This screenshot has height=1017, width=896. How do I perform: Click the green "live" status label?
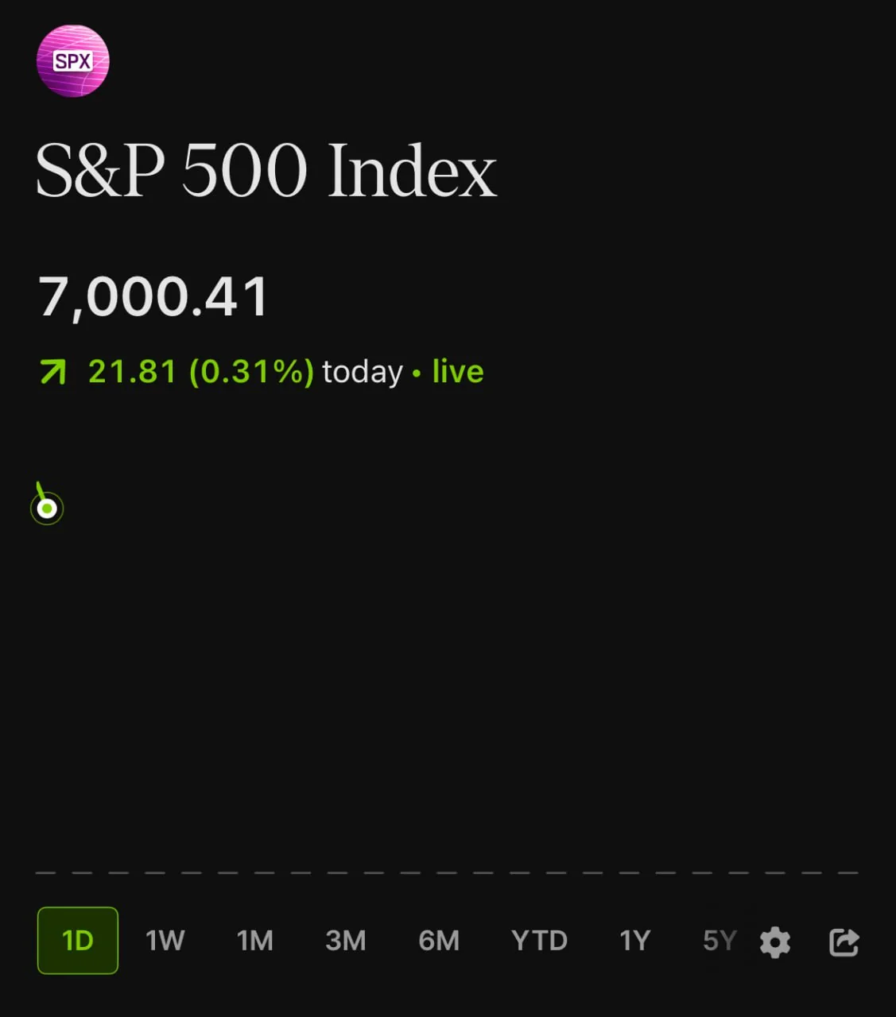[x=458, y=371]
